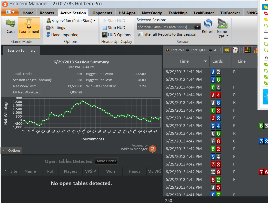268x203 pixels.
Task: Click the Time column sort arrow
Action: 205,61
